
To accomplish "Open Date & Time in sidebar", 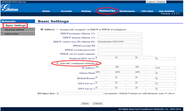I will point(11,34).
